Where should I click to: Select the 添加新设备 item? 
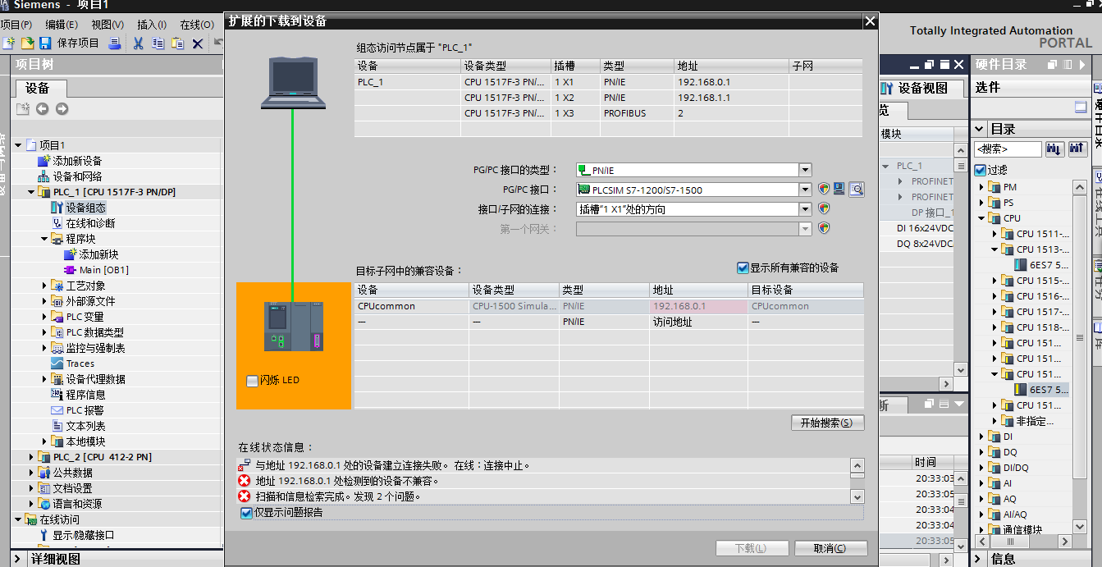tap(77, 161)
